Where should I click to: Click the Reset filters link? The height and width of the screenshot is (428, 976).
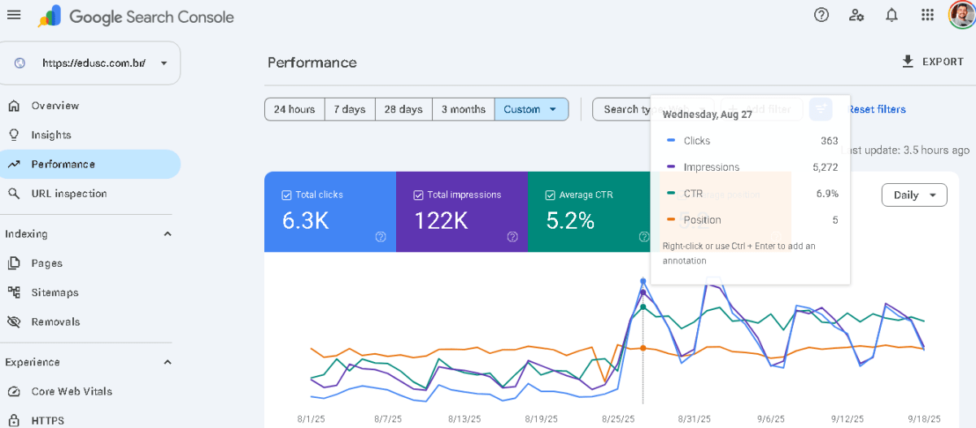877,109
